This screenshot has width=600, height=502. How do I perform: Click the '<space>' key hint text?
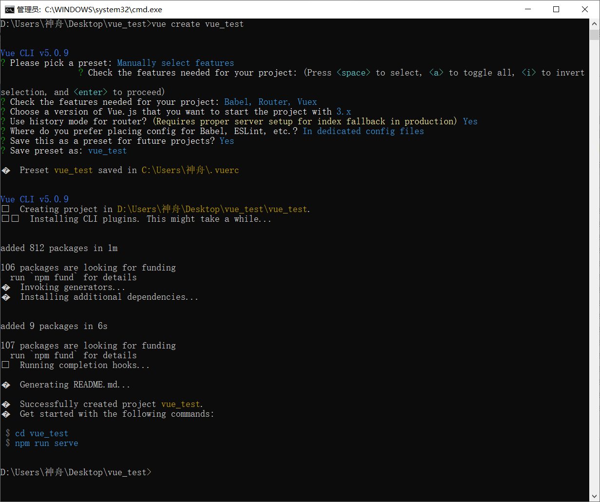point(354,73)
